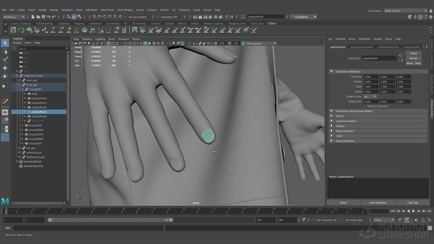Toggle the Inherits Transform checkbox
The width and height of the screenshot is (434, 244).
pyautogui.click(x=365, y=106)
